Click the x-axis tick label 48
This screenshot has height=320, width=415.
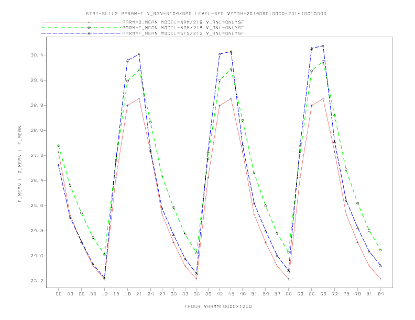click(243, 294)
